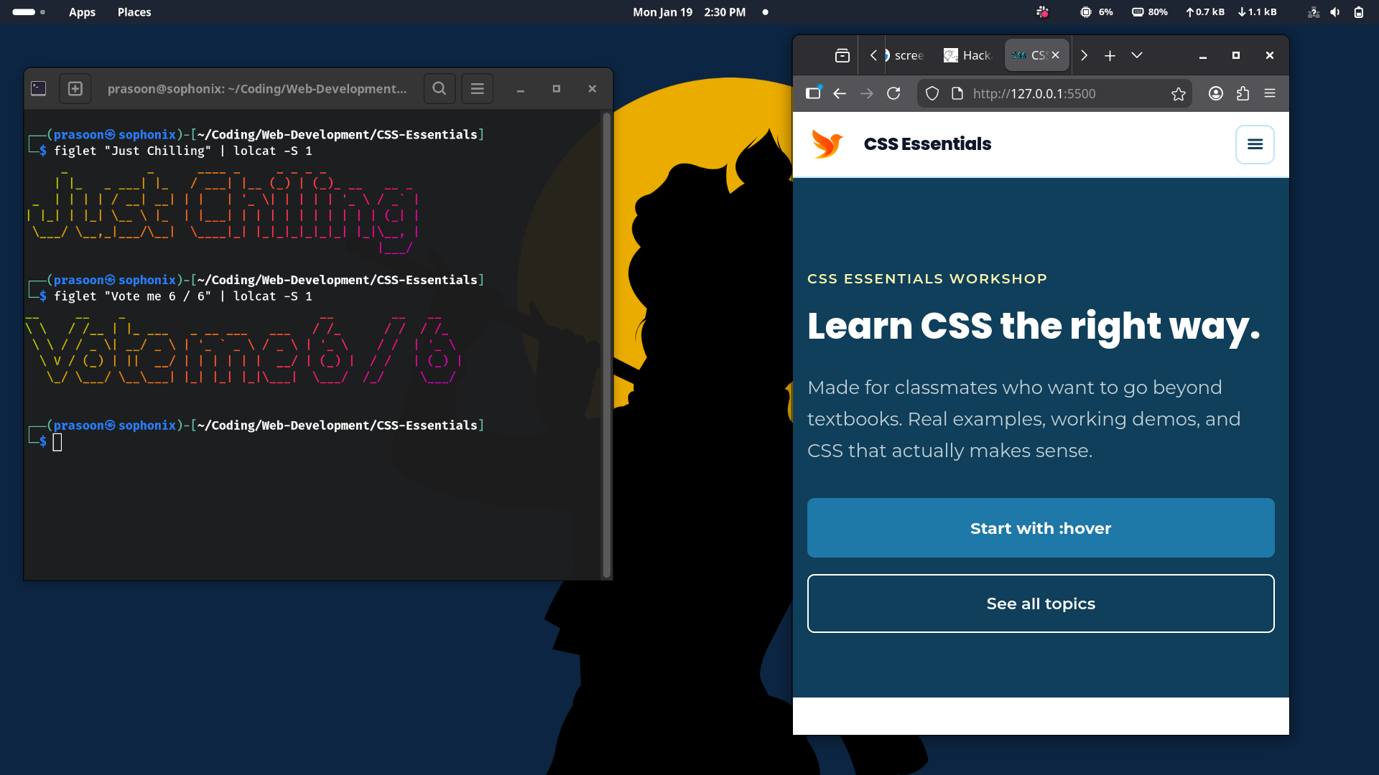Switch to the Hack browser tab
Screen dimensions: 1379x775
[x=968, y=55]
